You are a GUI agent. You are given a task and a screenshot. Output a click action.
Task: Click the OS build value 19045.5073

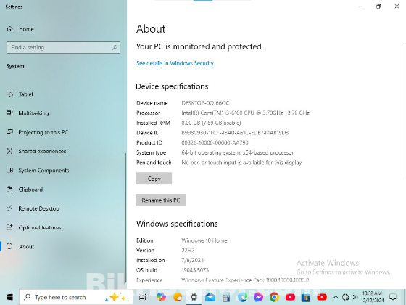[195, 270]
